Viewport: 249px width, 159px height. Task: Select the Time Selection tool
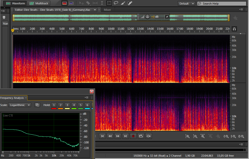point(102,3)
